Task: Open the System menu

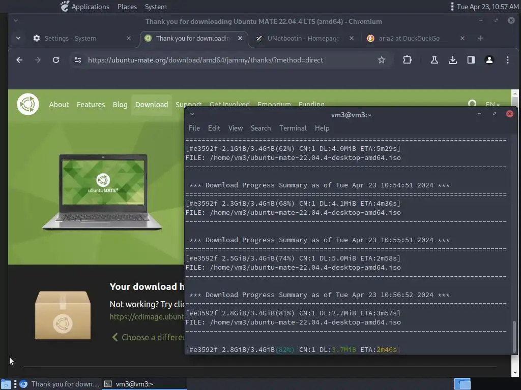Action: coord(156,7)
